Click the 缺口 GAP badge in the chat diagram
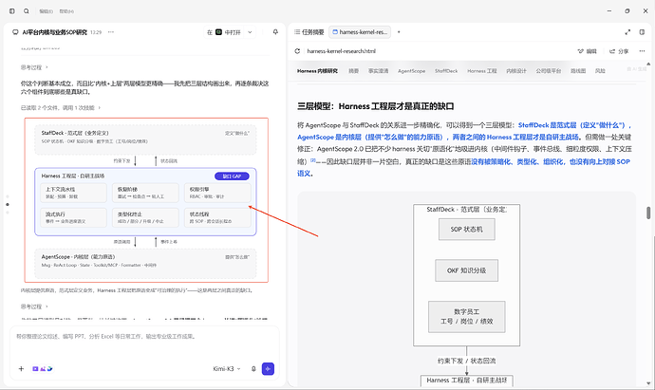655x390 pixels. (x=232, y=176)
